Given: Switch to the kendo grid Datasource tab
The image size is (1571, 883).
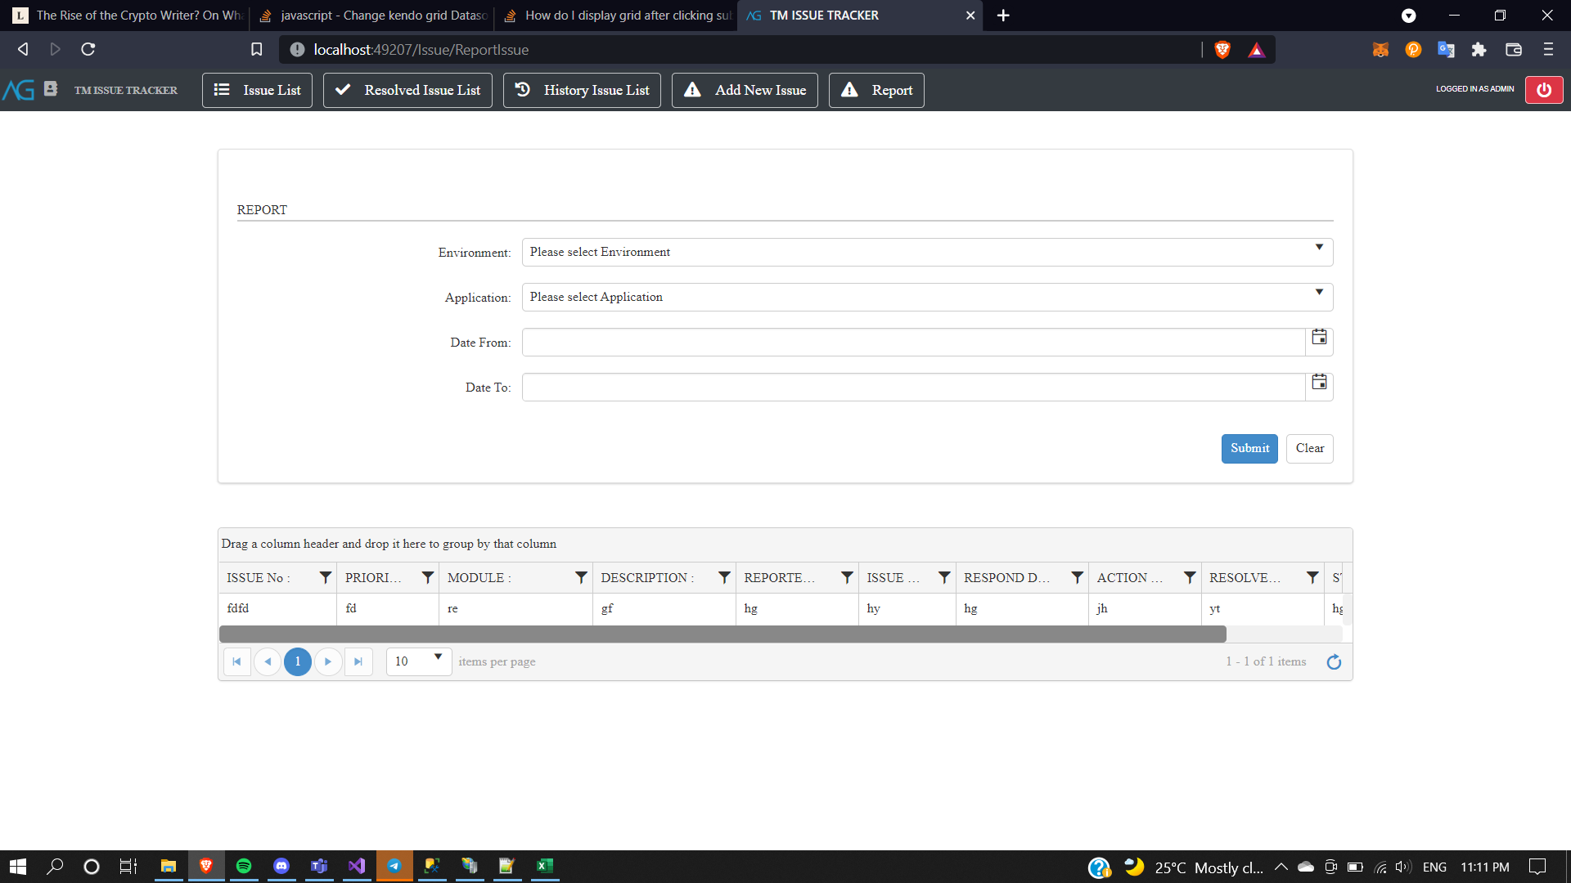Looking at the screenshot, I should click(x=372, y=16).
